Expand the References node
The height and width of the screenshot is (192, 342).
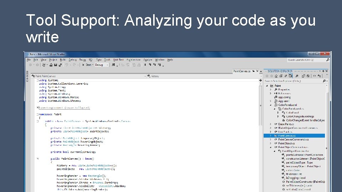tap(271, 94)
